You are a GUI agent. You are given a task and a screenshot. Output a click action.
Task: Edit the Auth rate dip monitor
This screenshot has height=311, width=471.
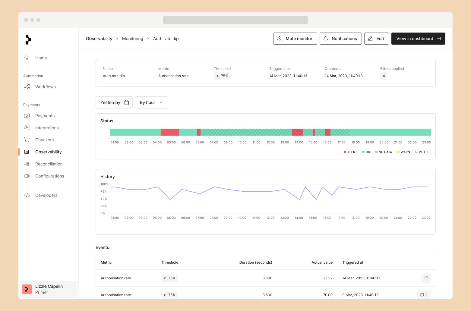(376, 39)
